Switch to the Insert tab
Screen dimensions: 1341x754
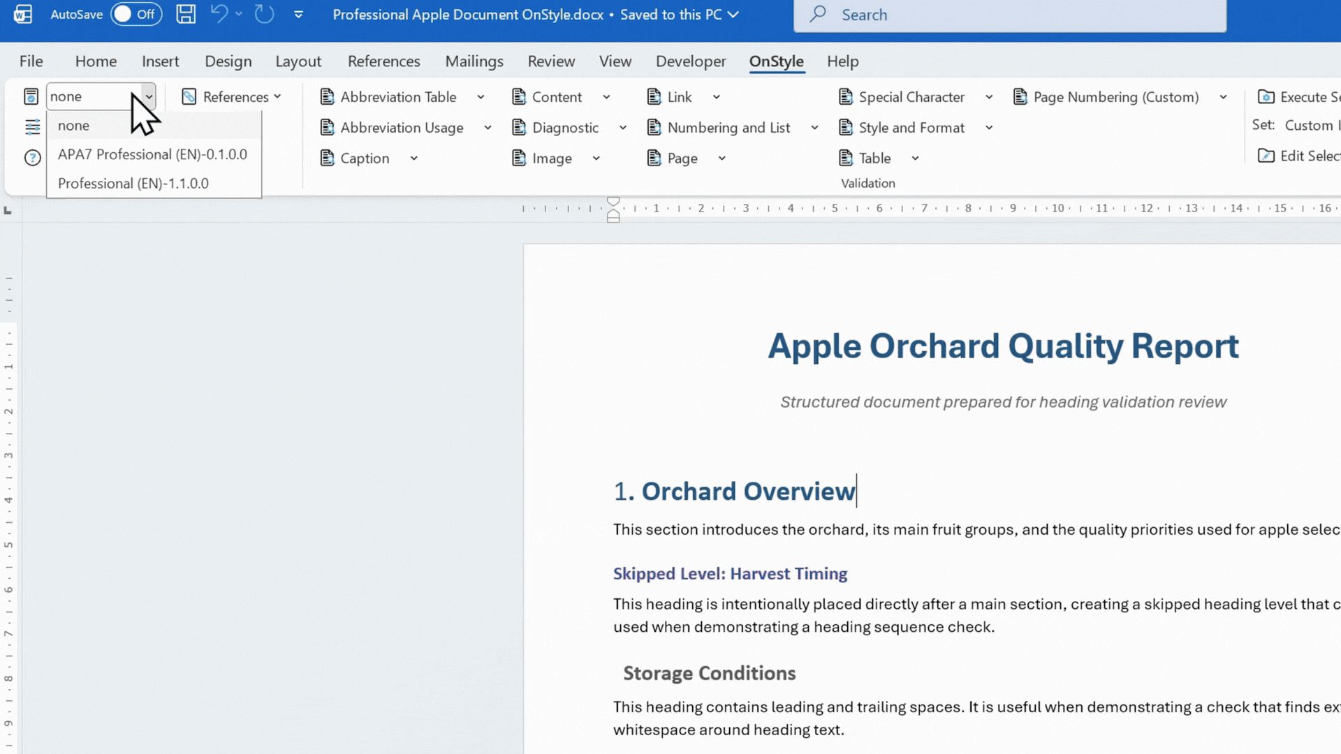coord(161,61)
